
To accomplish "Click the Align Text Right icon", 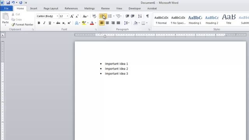I will [113, 23].
